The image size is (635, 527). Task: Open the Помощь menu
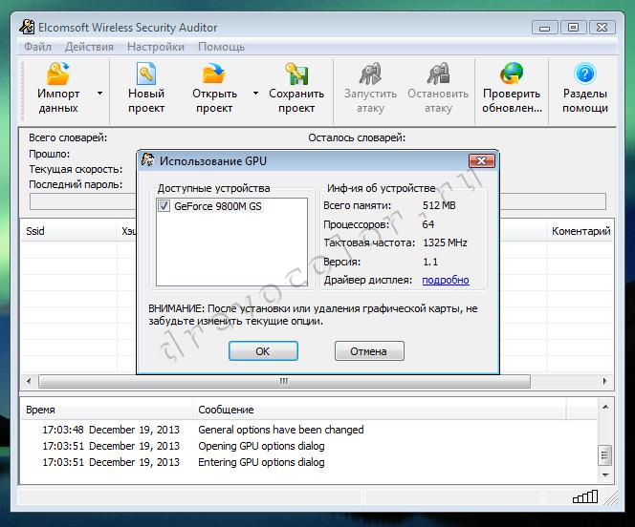(x=221, y=47)
